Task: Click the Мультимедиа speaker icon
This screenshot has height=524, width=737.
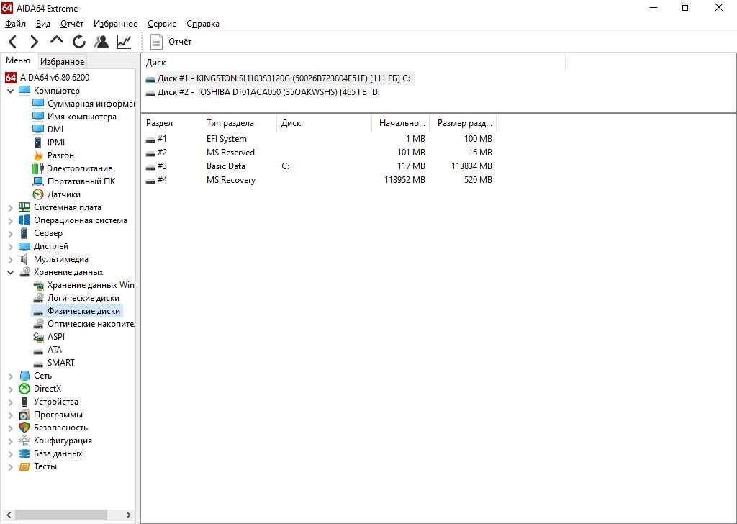Action: point(24,259)
